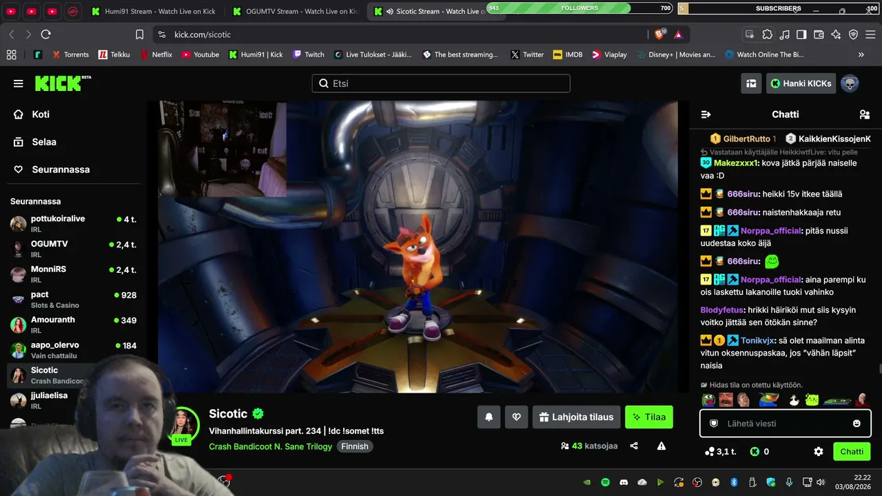Report the stream with the warning icon
The height and width of the screenshot is (496, 882).
[661, 446]
